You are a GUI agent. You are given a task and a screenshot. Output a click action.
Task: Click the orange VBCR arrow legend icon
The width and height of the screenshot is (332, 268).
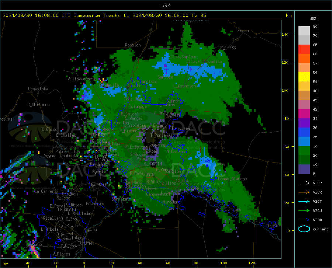point(304,192)
